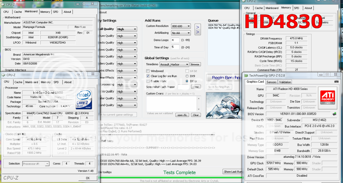This screenshot has width=343, height=183.
Task: Open the AntiAliasing No AA dropdown
Action: pos(181,33)
